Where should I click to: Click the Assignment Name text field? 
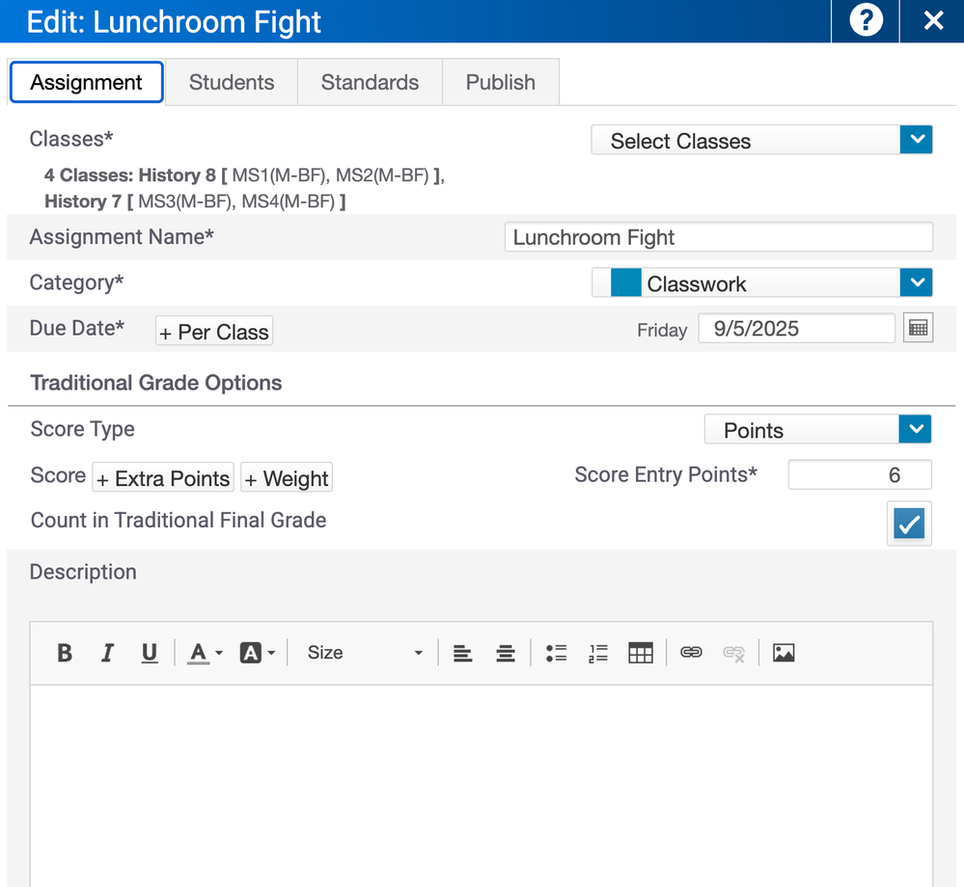tap(718, 237)
